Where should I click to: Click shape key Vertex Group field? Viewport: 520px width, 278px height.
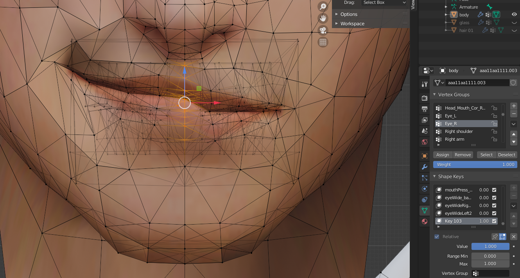[x=490, y=273]
